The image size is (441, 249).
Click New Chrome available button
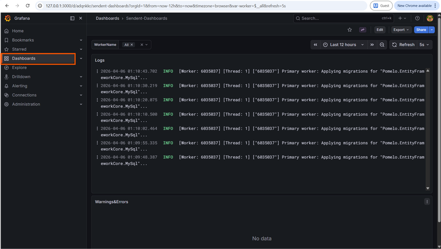414,6
